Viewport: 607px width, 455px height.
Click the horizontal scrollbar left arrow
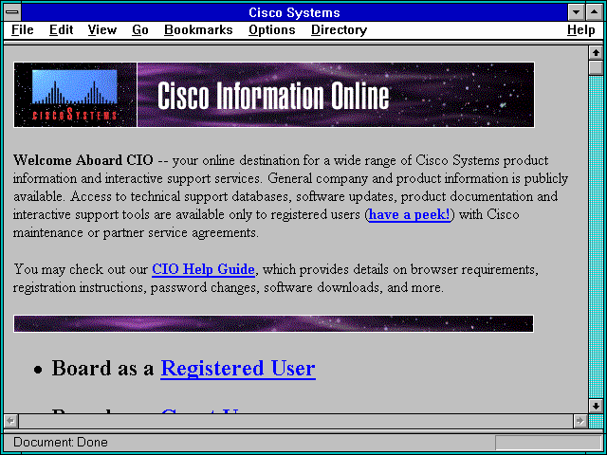(11, 421)
